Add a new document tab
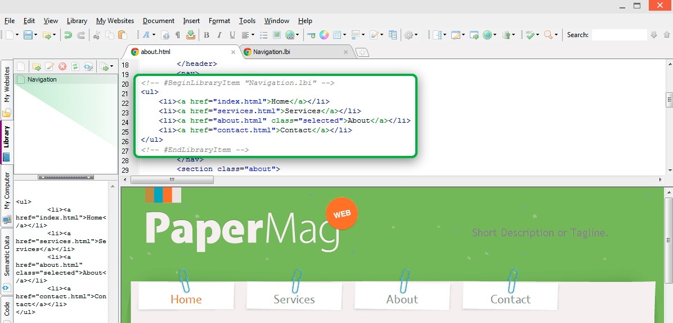Screen dimensions: 673x323 [x=363, y=52]
